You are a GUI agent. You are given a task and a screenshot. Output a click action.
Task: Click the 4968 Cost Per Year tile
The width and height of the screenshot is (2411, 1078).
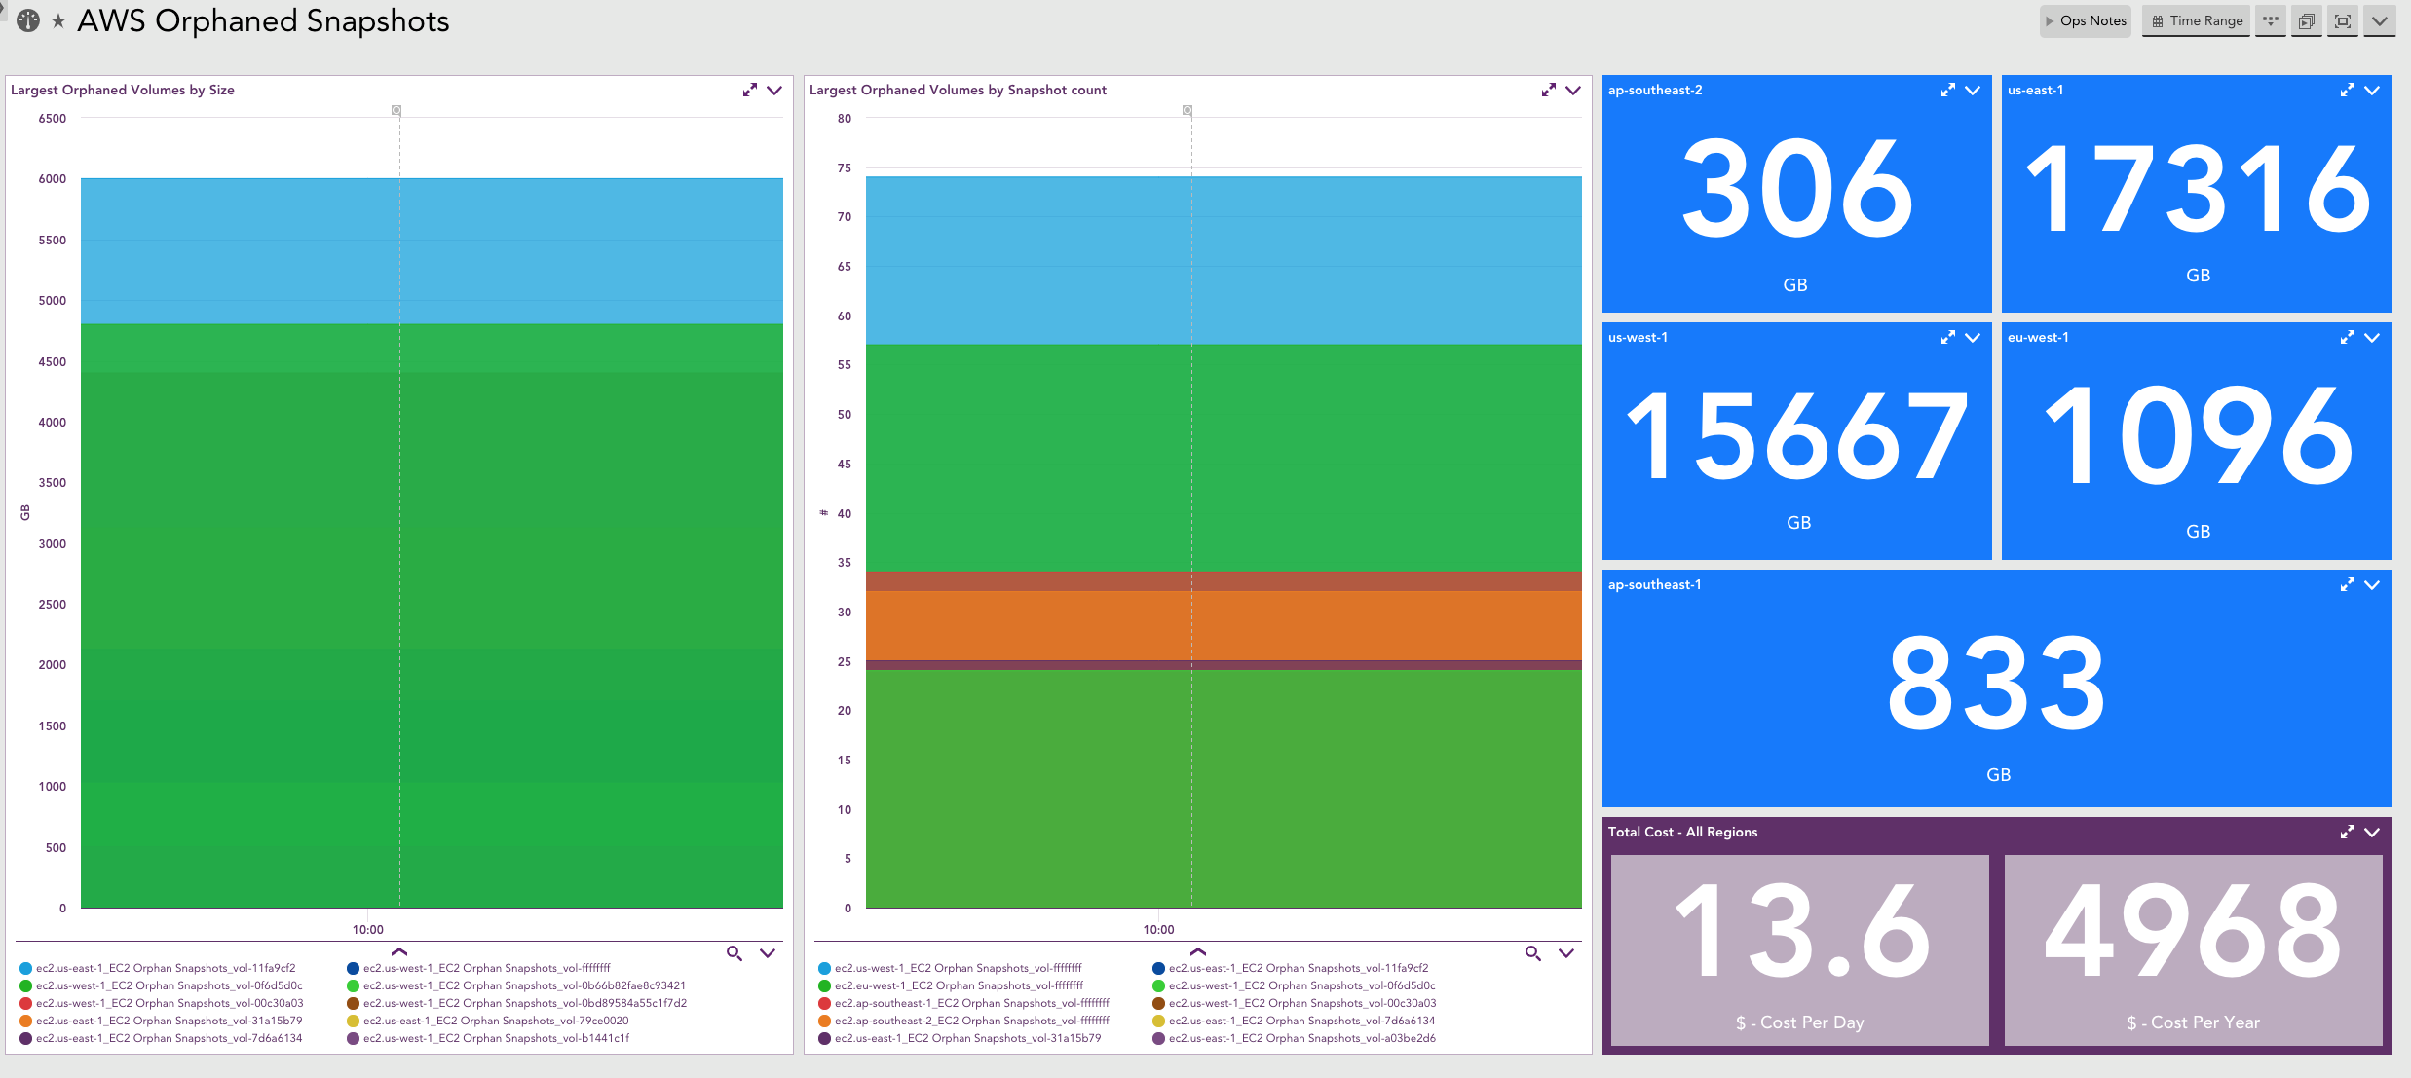[2194, 950]
